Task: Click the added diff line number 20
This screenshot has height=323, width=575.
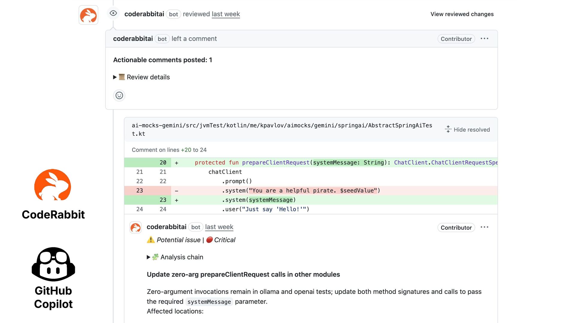Action: [163, 162]
